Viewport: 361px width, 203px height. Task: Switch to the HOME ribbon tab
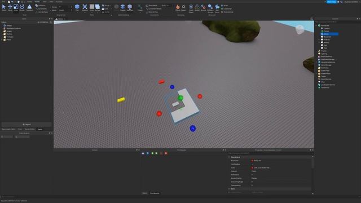[29, 2]
